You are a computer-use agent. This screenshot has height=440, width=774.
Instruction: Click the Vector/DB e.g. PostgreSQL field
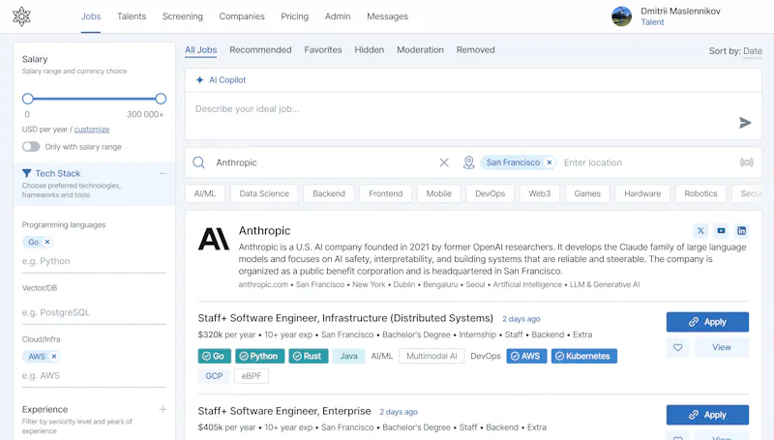(x=94, y=312)
